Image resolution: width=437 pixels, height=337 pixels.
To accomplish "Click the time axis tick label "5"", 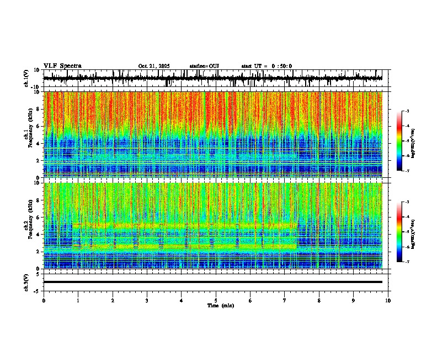I will pyautogui.click(x=216, y=301).
